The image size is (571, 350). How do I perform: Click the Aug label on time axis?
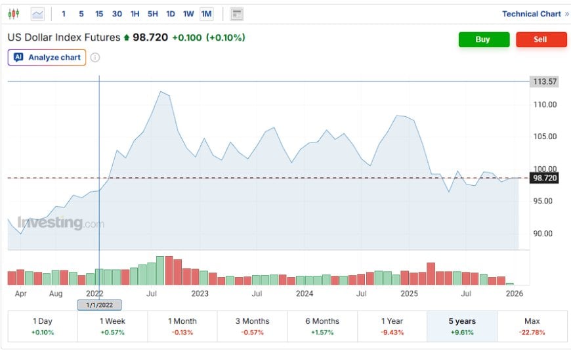[x=56, y=294]
